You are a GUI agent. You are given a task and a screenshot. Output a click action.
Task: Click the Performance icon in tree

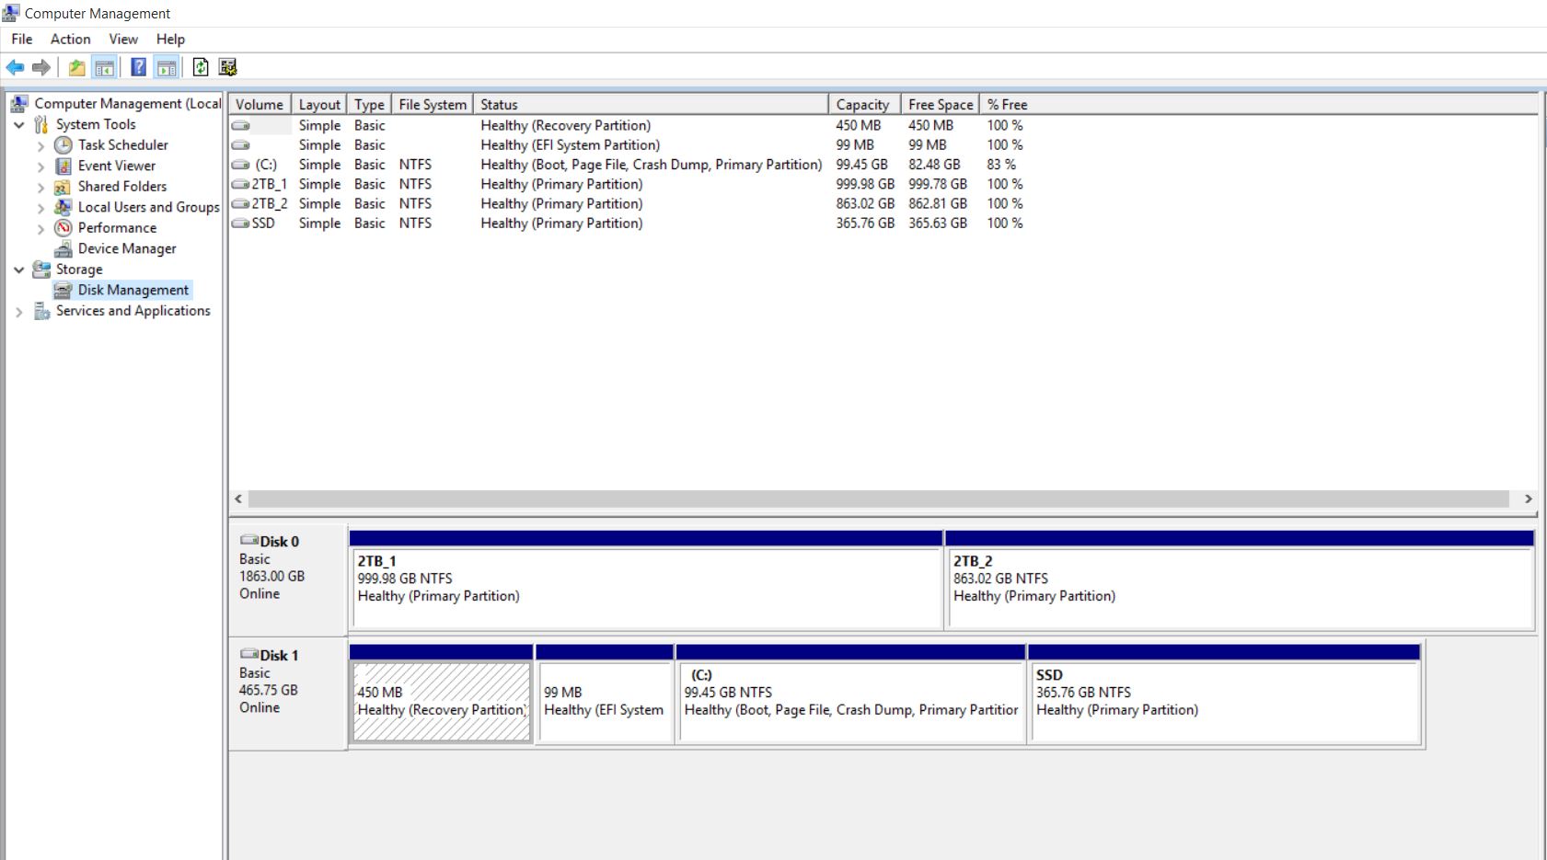[63, 228]
